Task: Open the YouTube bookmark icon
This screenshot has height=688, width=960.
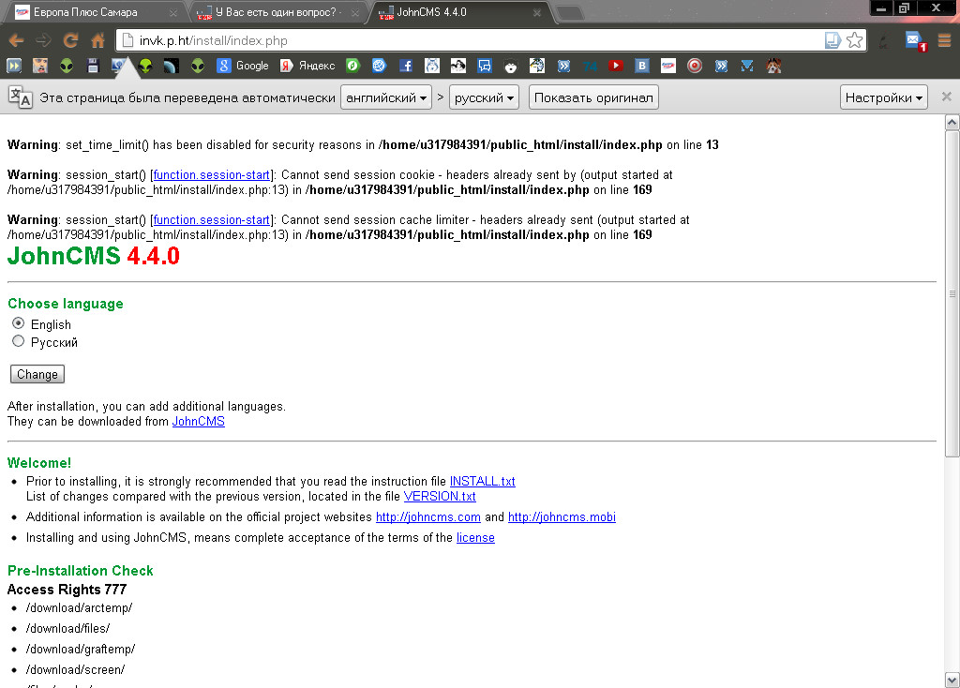Action: click(x=616, y=66)
